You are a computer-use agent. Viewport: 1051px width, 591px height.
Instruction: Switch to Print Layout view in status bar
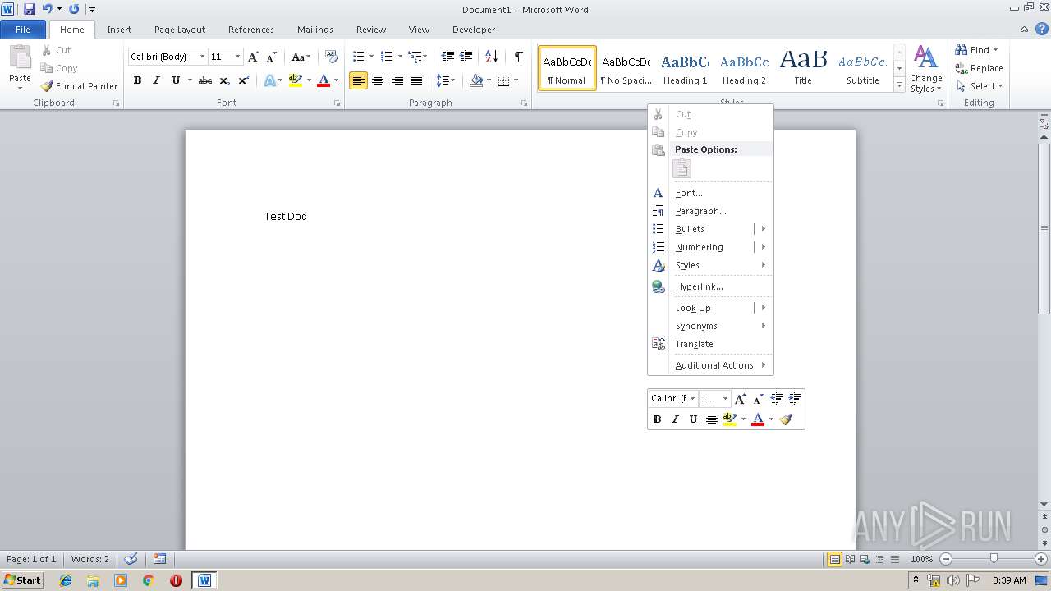point(834,559)
